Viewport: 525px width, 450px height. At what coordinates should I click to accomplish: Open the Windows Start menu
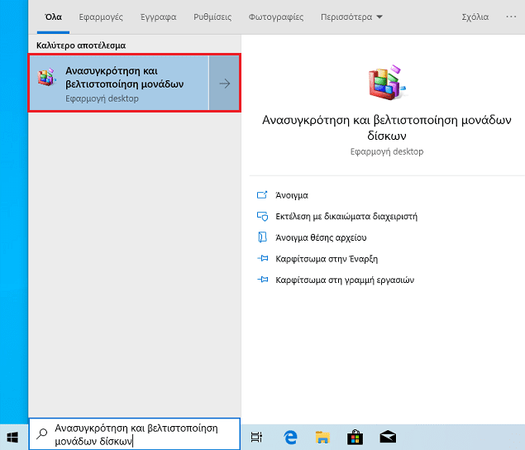pos(12,437)
